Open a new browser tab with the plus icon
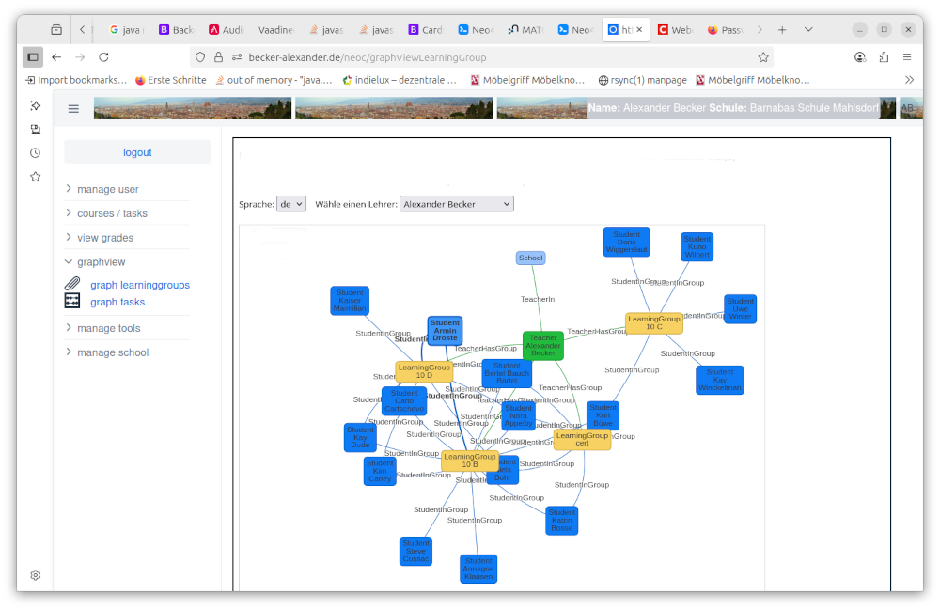Screen dimensions: 940x610 pos(782,29)
